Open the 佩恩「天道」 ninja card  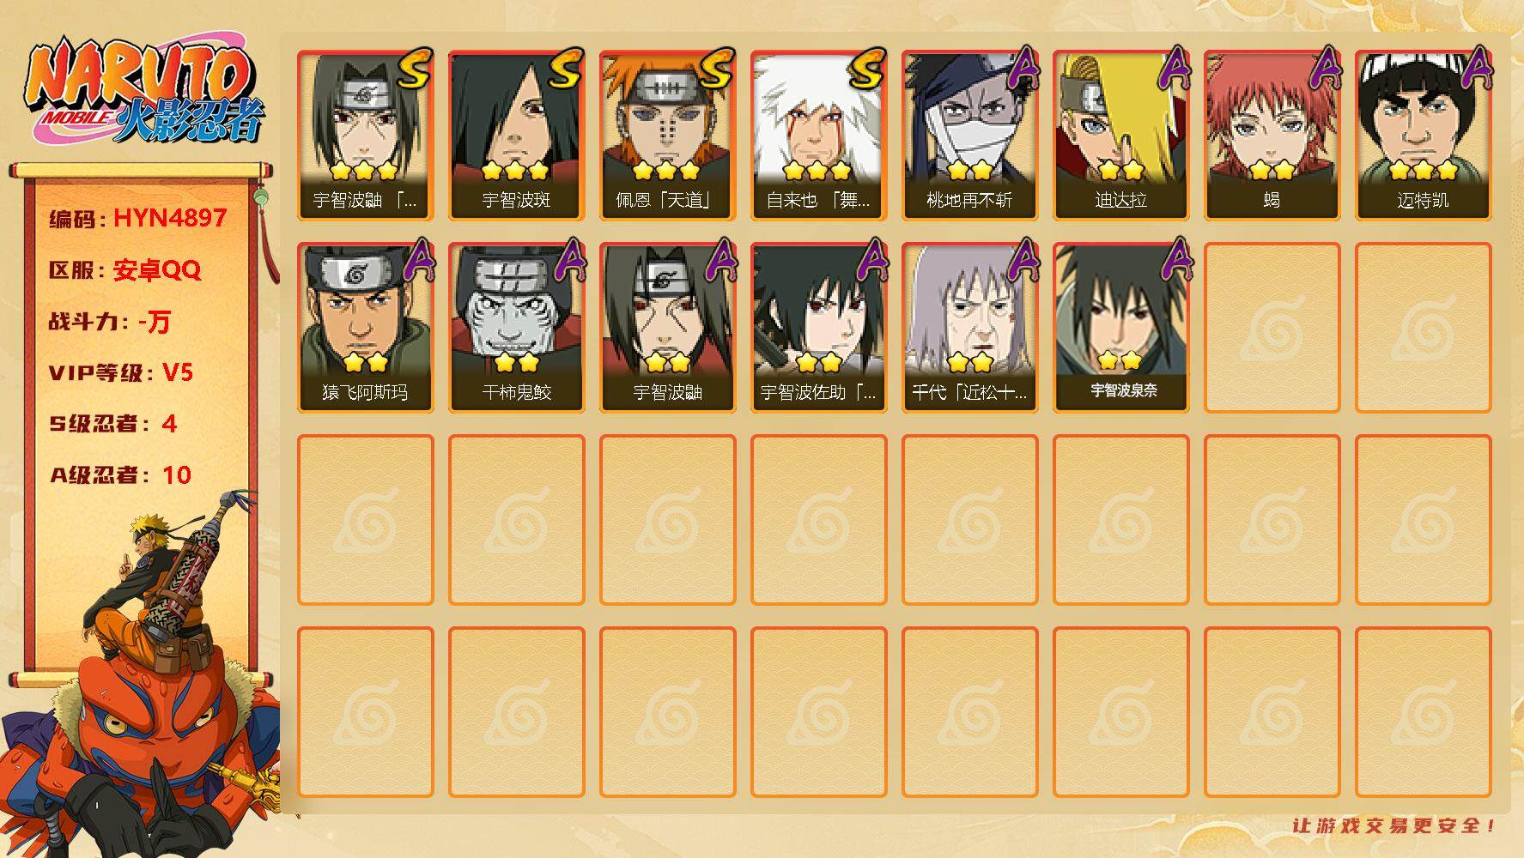[667, 136]
